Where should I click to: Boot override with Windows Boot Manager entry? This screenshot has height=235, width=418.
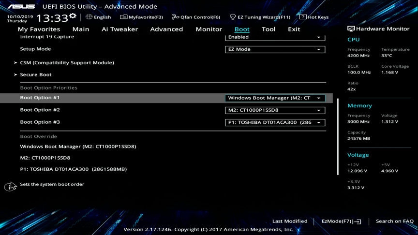click(78, 147)
